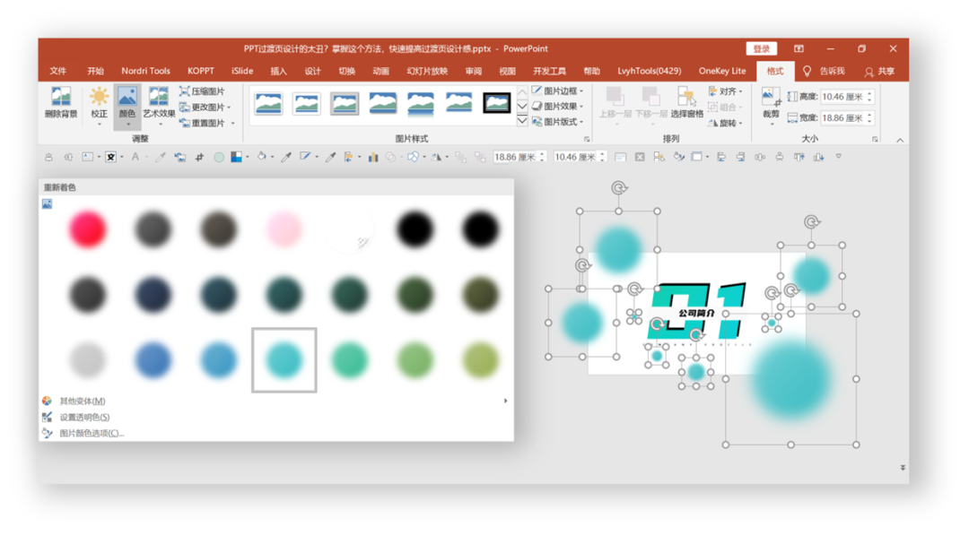Image resolution: width=969 pixels, height=535 pixels.
Task: Select the first picture style thumbnail
Action: point(269,103)
